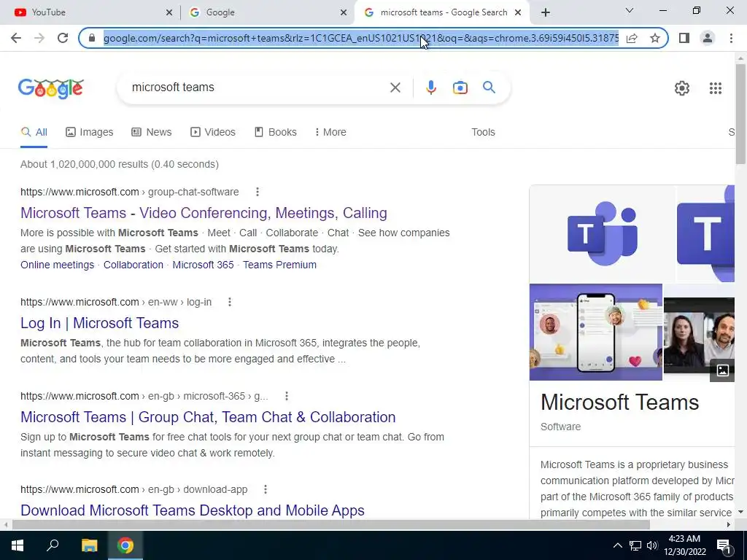Click the address bar URL
Screen dimensions: 747x560
pyautogui.click(x=360, y=38)
